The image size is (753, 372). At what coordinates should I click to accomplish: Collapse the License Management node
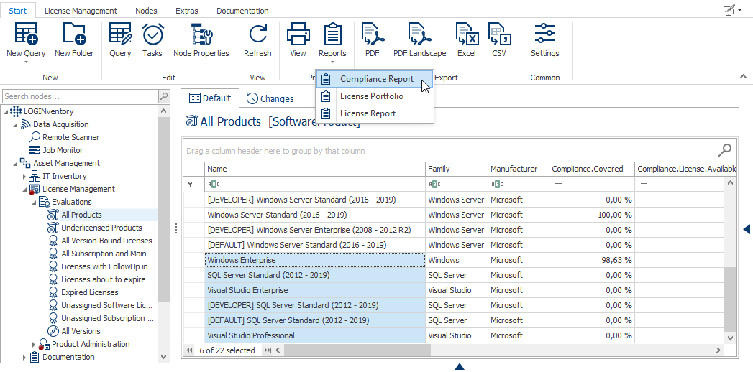(x=24, y=190)
